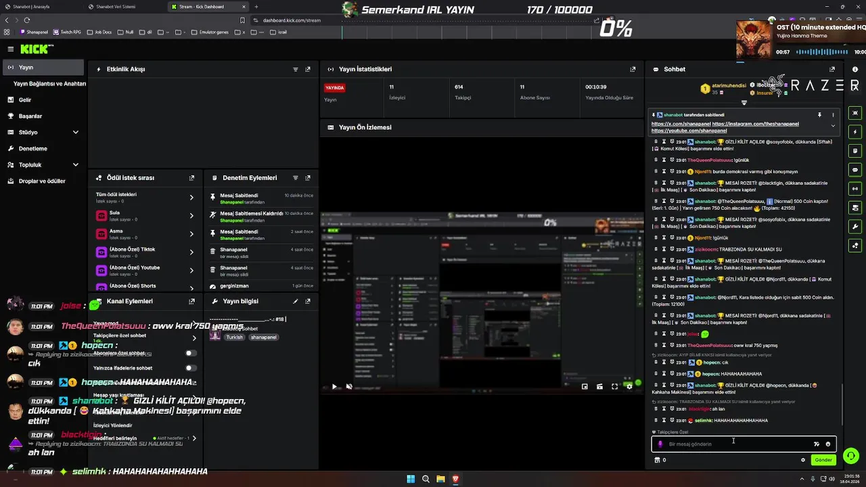The height and width of the screenshot is (487, 866).
Task: Open the Asma reward row chevron
Action: click(191, 234)
